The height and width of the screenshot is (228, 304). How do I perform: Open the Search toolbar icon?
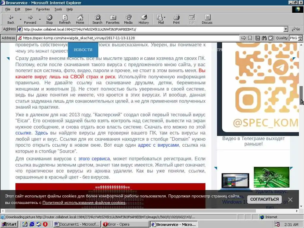pos(97,19)
